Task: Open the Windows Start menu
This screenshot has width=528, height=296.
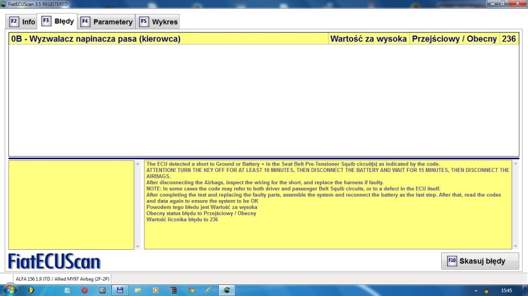Action: [9, 290]
